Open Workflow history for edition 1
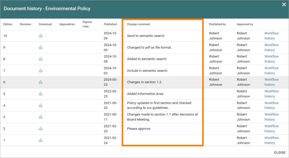The image size is (289, 158). click(271, 140)
